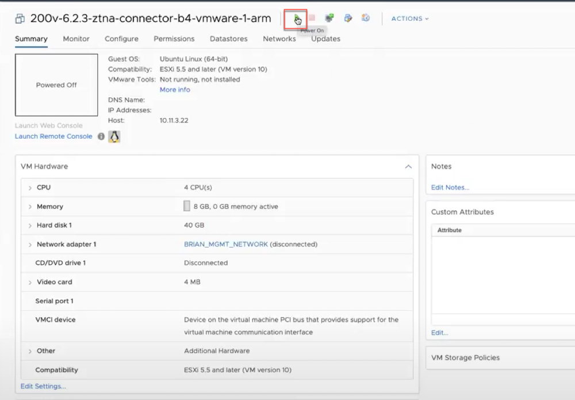575x400 pixels.
Task: Collapse the VM Hardware panel
Action: (x=408, y=167)
